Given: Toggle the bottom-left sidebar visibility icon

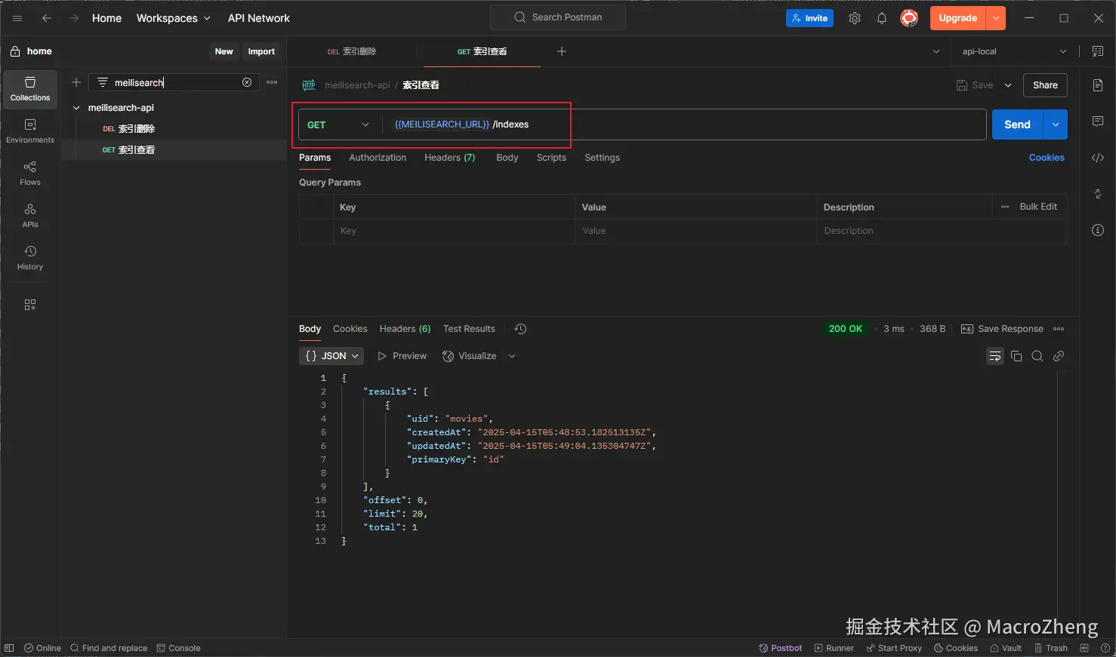Looking at the screenshot, I should [9, 648].
